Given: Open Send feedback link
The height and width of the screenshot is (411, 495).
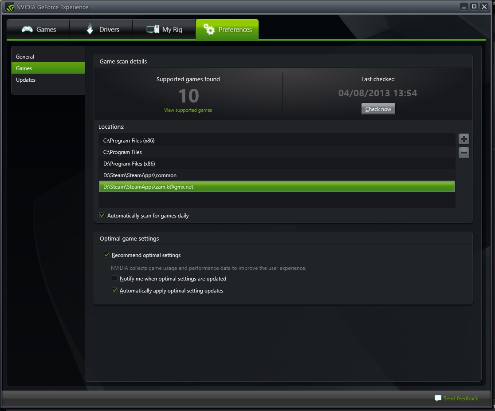Looking at the screenshot, I should pyautogui.click(x=460, y=399).
